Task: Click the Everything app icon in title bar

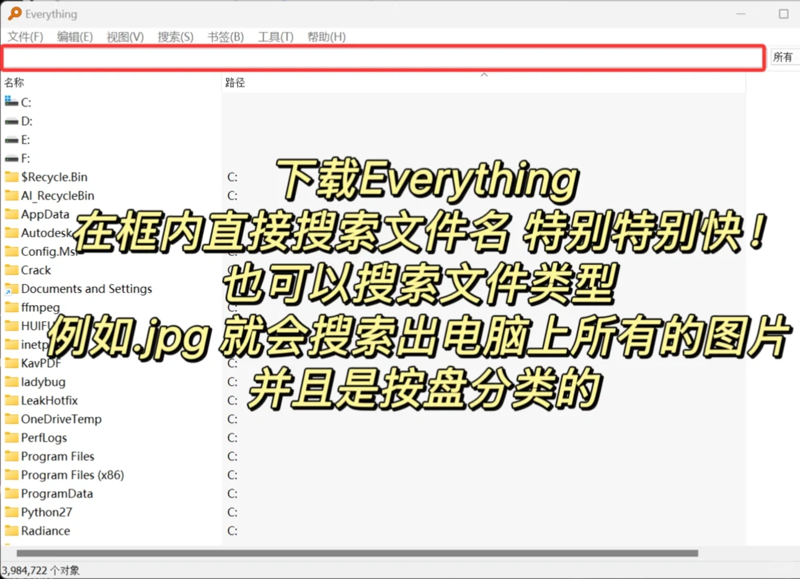Action: pos(14,13)
